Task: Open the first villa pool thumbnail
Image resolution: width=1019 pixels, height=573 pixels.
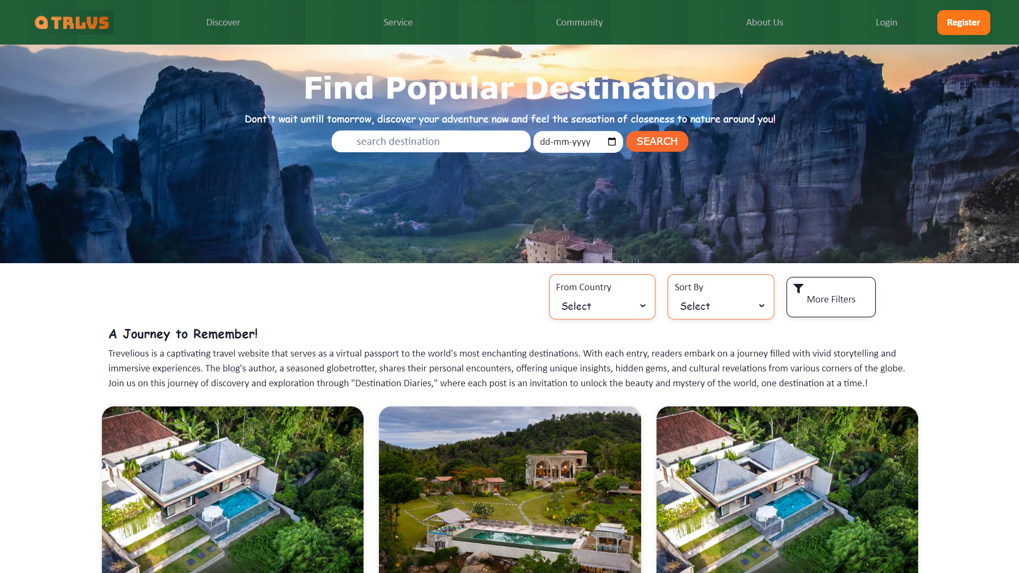Action: [232, 490]
